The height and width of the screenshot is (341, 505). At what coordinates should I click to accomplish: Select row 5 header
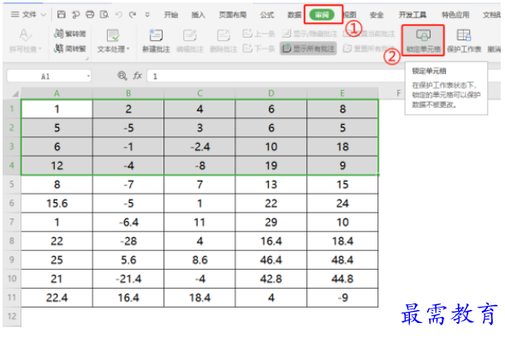12,184
